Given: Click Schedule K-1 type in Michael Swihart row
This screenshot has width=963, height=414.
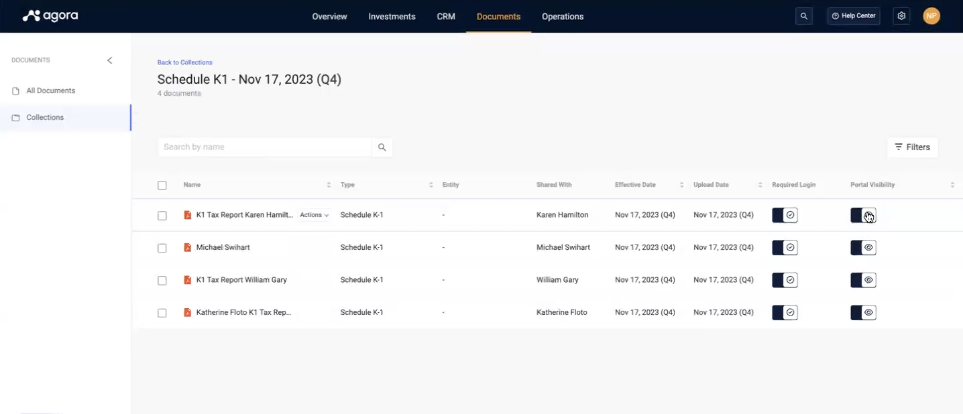Looking at the screenshot, I should pyautogui.click(x=362, y=247).
